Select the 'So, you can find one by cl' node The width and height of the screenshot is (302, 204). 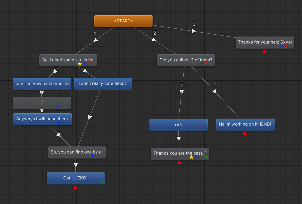[76, 152]
